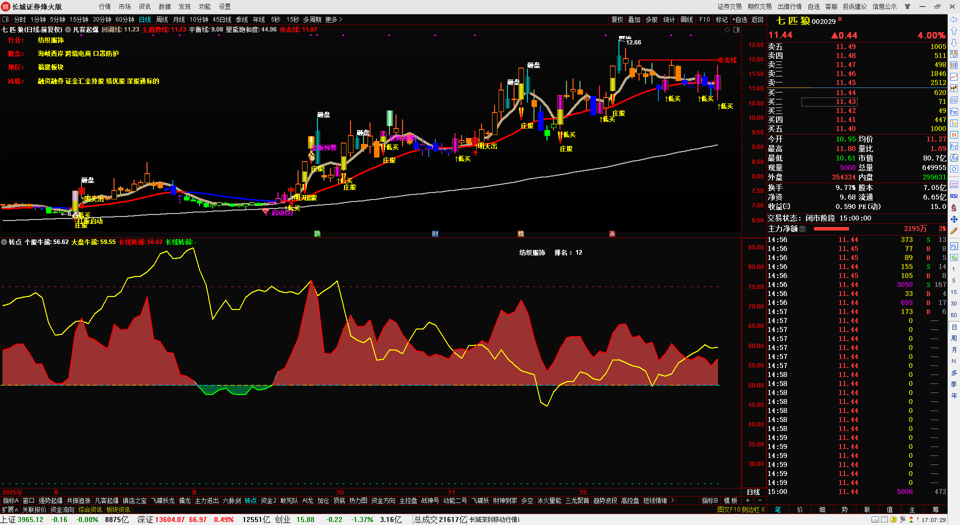Click the diamond icon above the price chart
This screenshot has height=525, width=960.
point(727,30)
